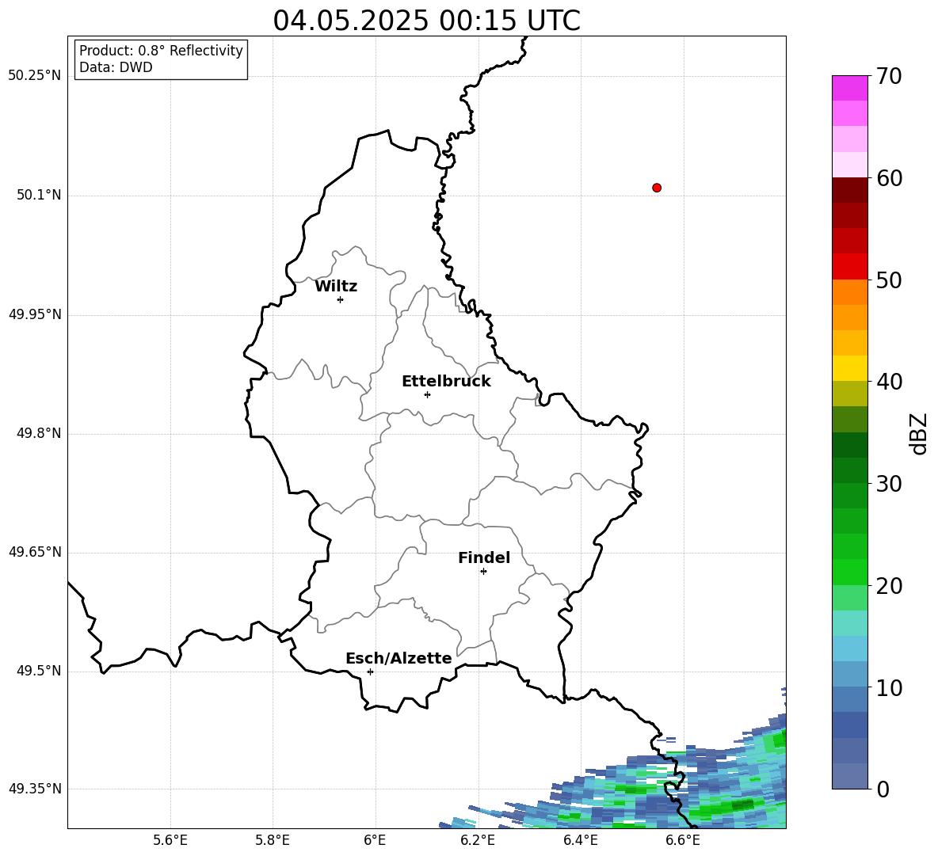Click the 49.35°N latitude label
The width and height of the screenshot is (938, 856).
point(35,789)
